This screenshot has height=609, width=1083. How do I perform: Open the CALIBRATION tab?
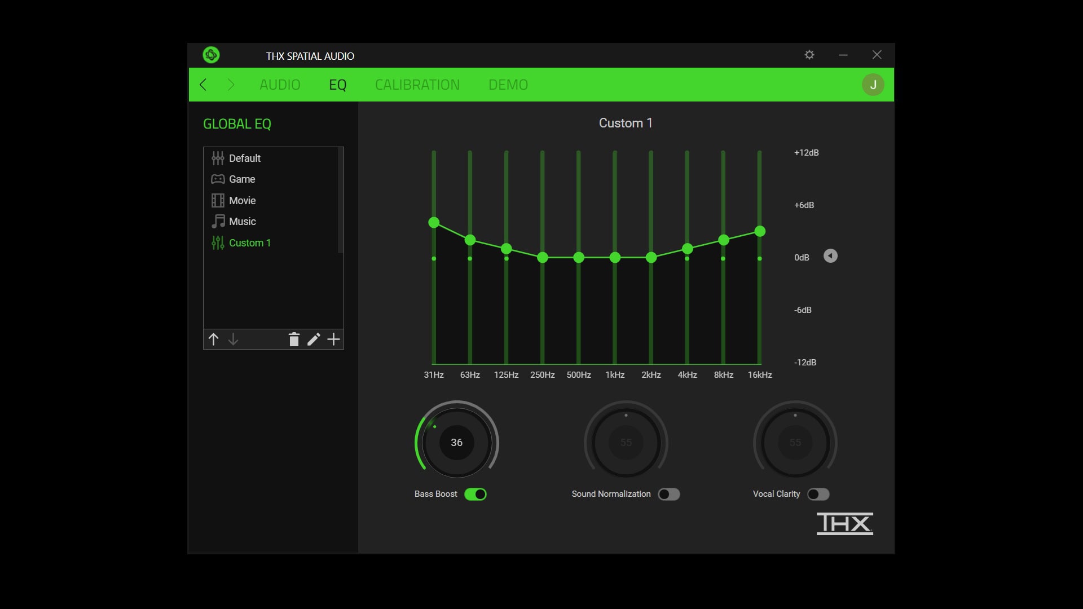(x=417, y=85)
